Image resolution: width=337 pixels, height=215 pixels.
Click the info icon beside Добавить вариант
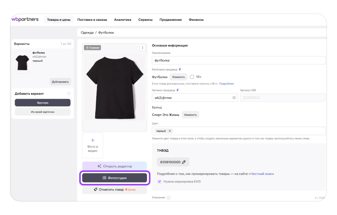69,93
